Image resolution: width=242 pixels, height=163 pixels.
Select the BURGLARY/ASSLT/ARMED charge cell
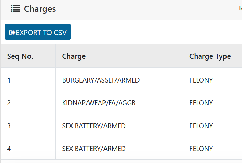(101, 80)
